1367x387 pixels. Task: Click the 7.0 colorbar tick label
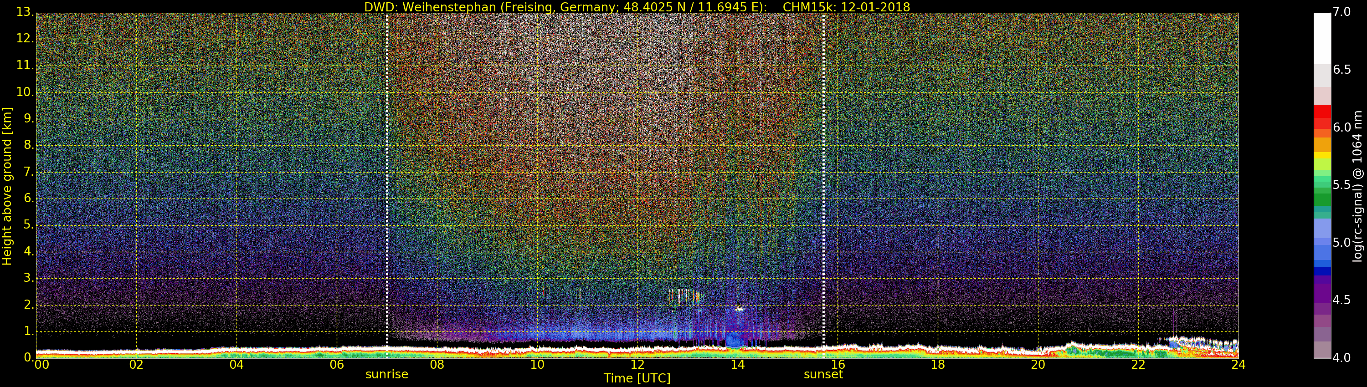coord(1342,12)
